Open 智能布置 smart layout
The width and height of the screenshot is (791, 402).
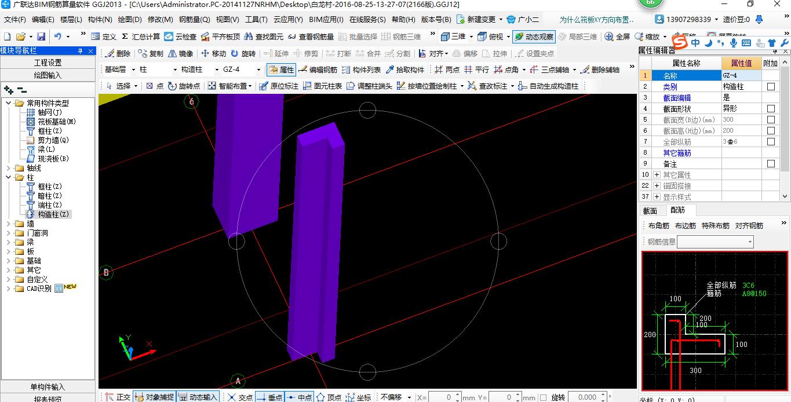[x=229, y=86]
